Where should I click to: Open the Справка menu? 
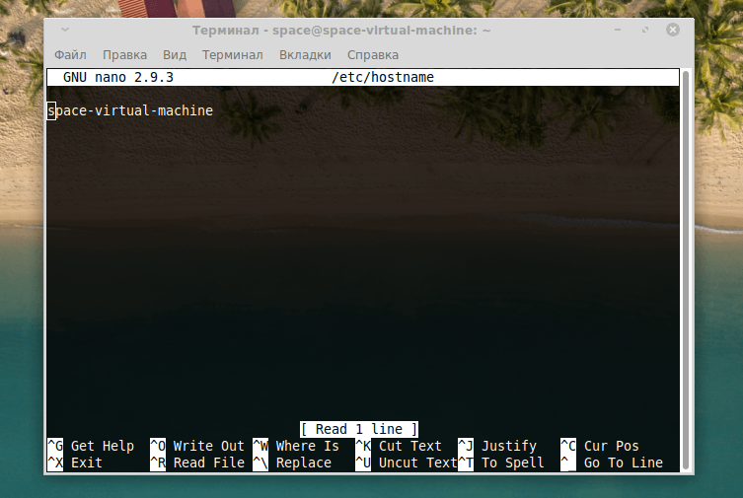click(x=372, y=55)
